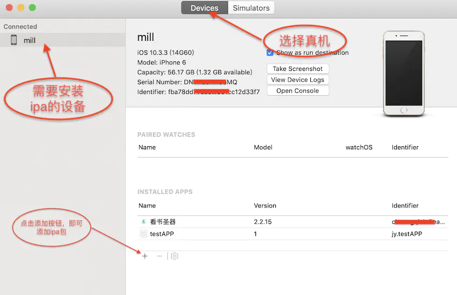Switch to the Simulators tab
The height and width of the screenshot is (295, 457).
[251, 8]
